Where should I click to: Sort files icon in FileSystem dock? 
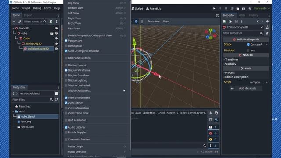57,100
